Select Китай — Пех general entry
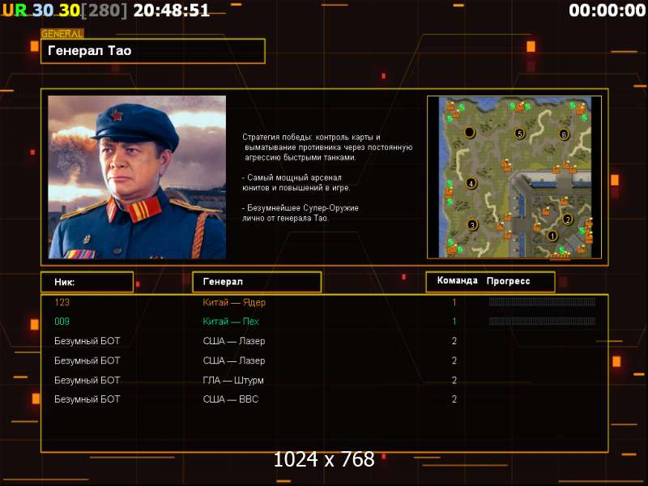 pos(231,322)
